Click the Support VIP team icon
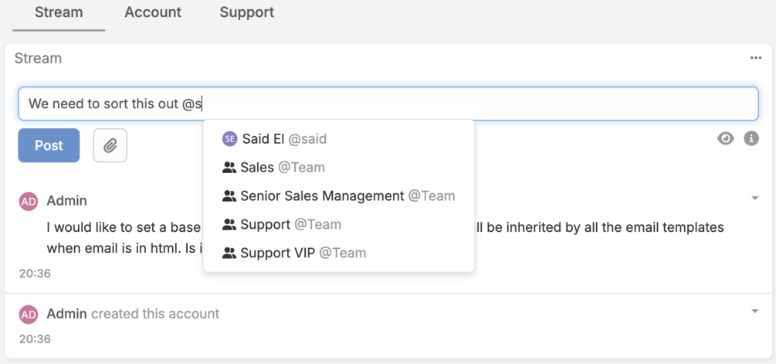The height and width of the screenshot is (364, 776). [x=229, y=253]
